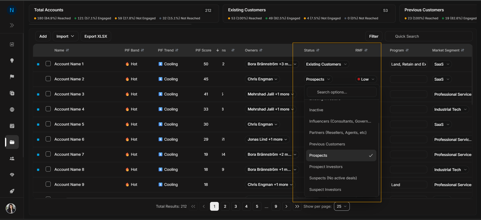The width and height of the screenshot is (481, 220).
Task: Click the Add button
Action: tap(43, 36)
